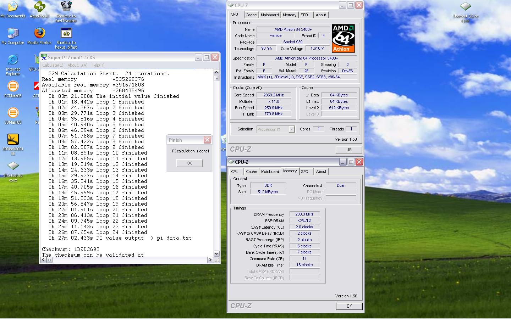Minimize the Super PI window
The height and width of the screenshot is (319, 511).
pos(198,57)
